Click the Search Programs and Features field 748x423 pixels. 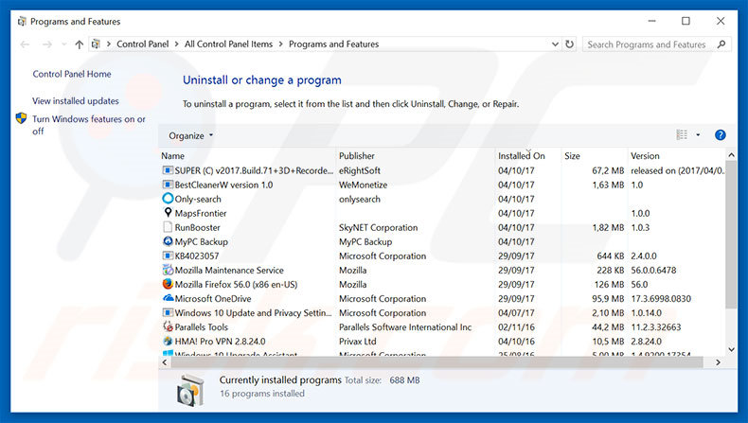pyautogui.click(x=647, y=44)
